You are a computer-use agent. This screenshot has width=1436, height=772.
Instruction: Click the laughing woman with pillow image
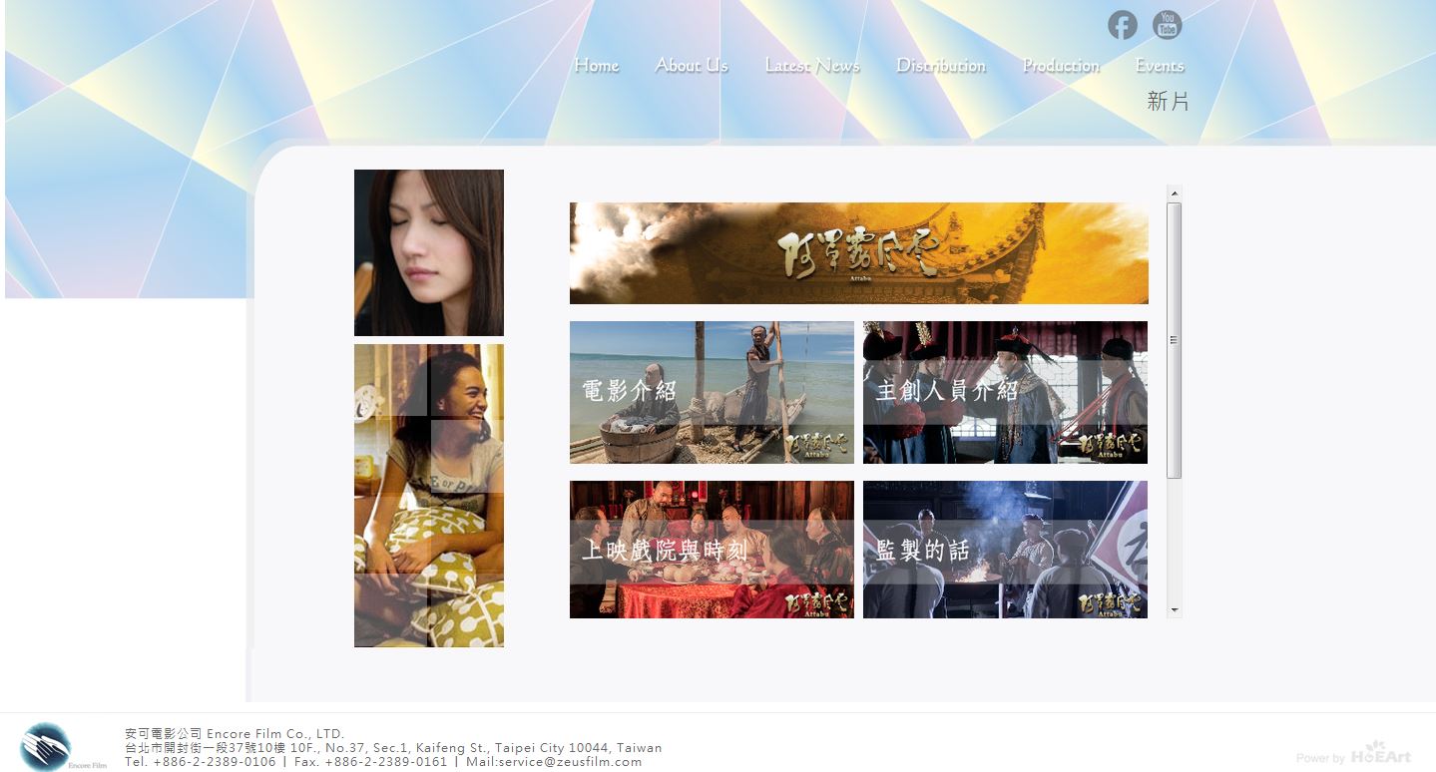429,496
